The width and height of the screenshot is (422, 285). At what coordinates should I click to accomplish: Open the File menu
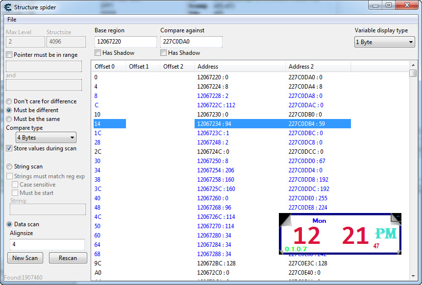click(12, 19)
